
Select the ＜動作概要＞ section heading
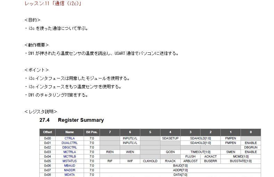click(x=36, y=45)
